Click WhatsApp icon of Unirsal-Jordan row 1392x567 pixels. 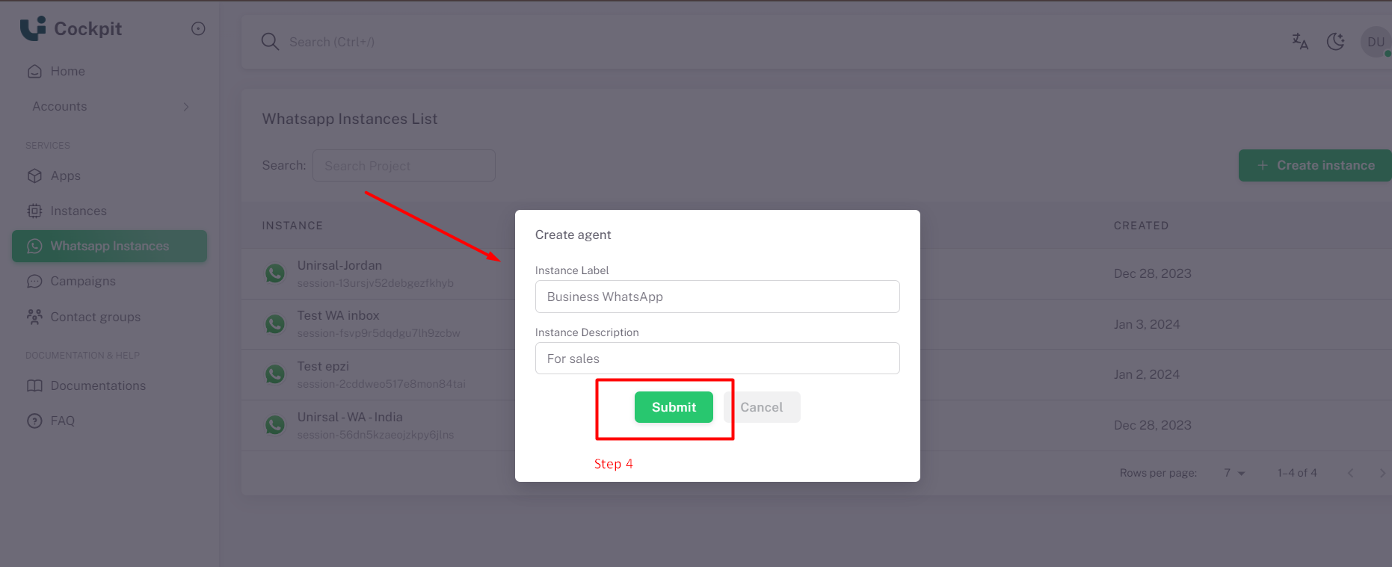click(x=275, y=273)
